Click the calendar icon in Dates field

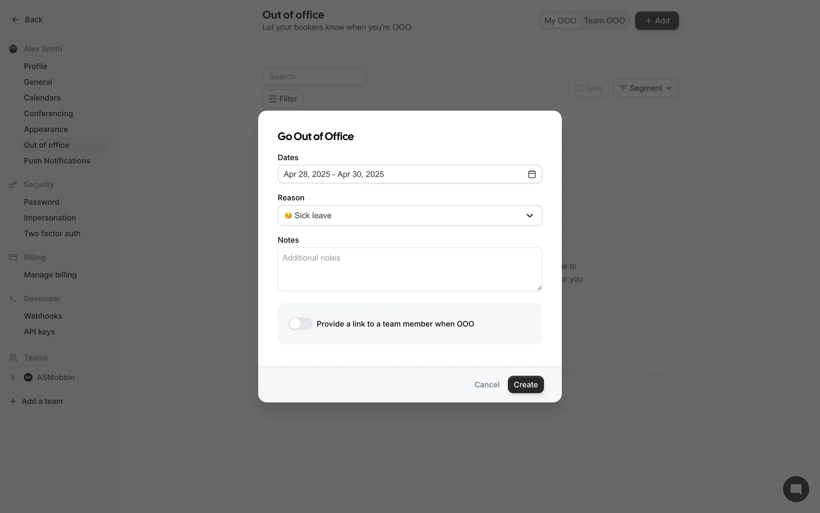532,174
